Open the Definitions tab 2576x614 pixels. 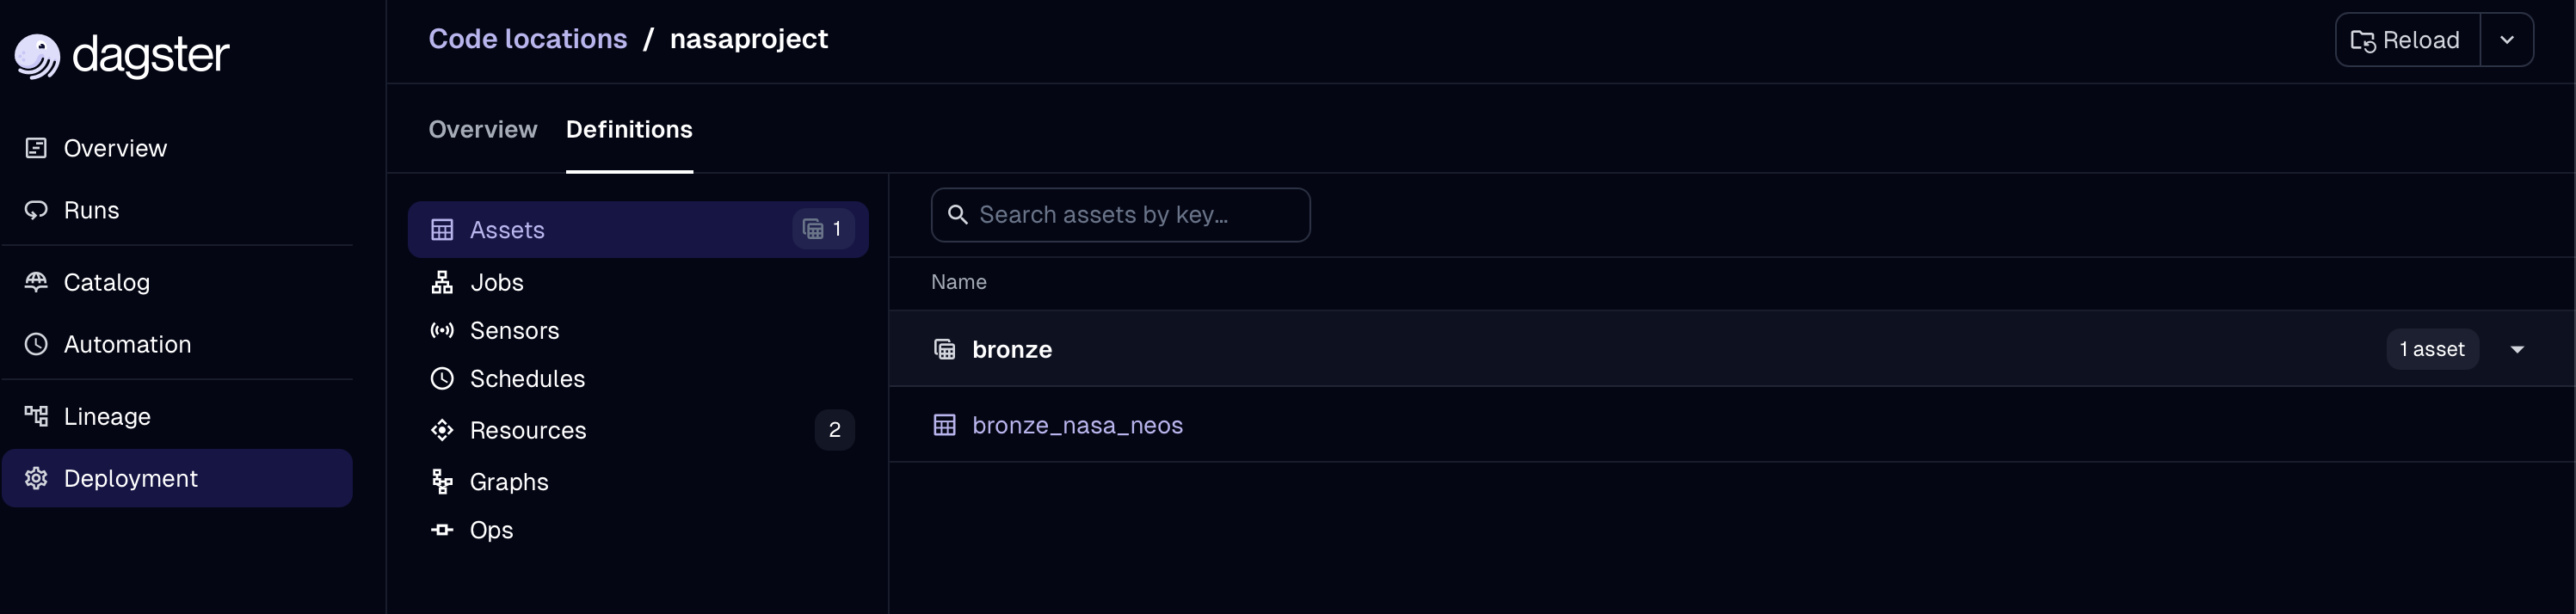coord(629,129)
